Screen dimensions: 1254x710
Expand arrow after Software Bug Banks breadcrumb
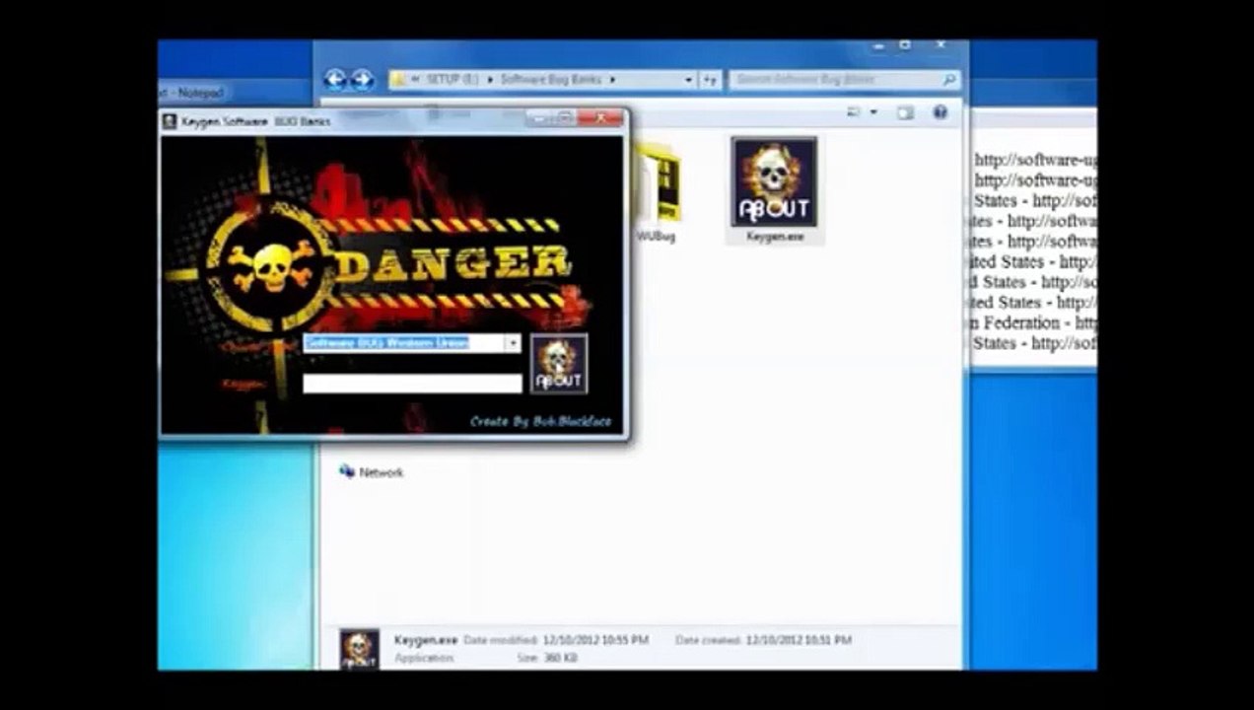[x=612, y=80]
